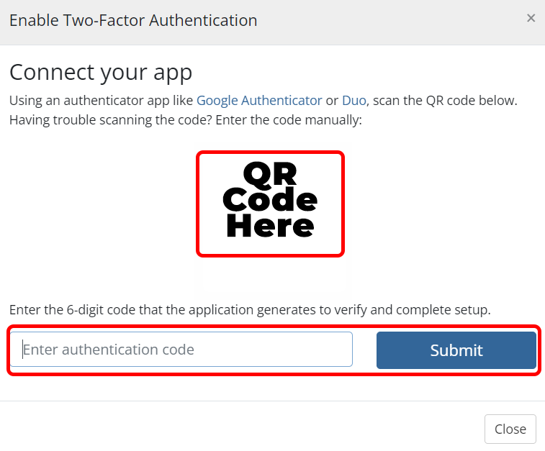545x451 pixels.
Task: Open the Google Authenticator link
Action: coord(259,101)
